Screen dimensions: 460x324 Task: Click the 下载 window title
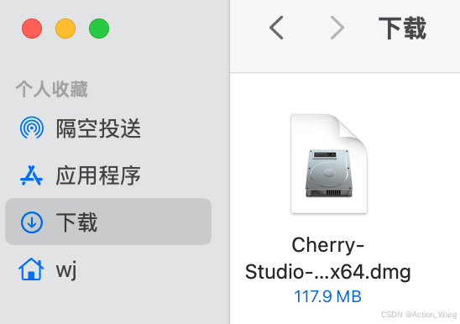pyautogui.click(x=402, y=29)
